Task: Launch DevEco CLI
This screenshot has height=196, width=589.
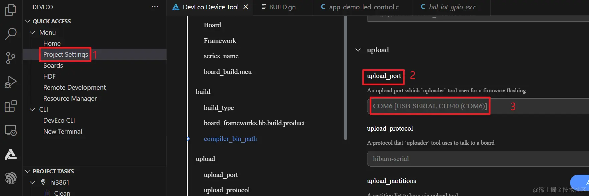Action: pos(59,120)
